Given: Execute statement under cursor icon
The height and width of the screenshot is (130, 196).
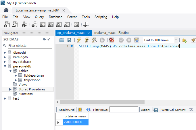Looking at the screenshot, I should tap(87, 40).
